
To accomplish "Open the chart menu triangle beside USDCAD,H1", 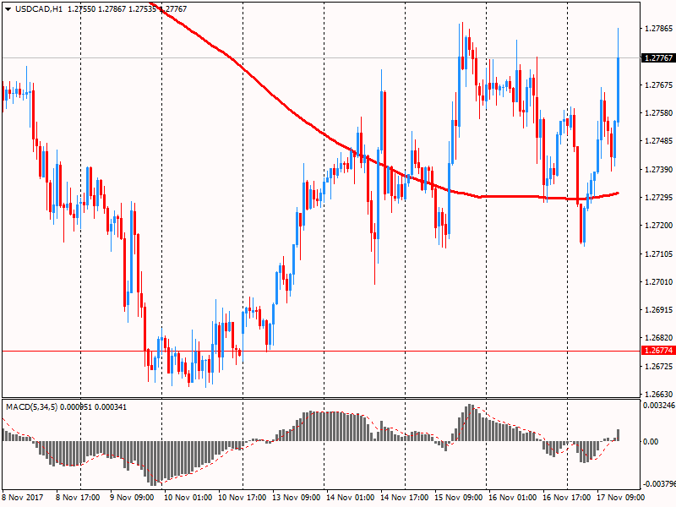I will click(8, 9).
